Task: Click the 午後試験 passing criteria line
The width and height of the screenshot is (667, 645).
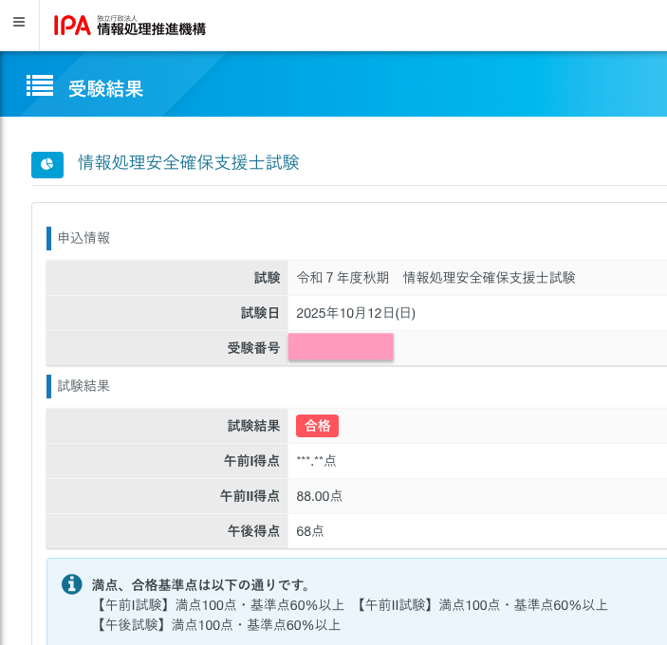Action: [x=217, y=624]
